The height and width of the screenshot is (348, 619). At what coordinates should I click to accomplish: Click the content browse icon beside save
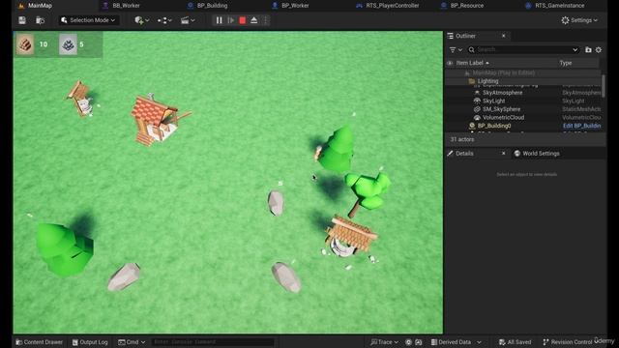coord(40,20)
